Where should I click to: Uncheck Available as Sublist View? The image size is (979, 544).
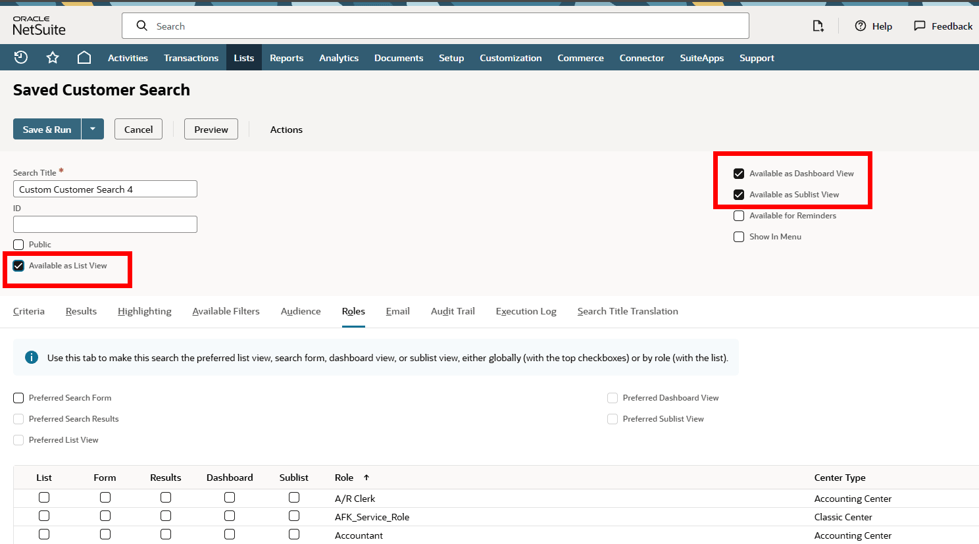point(739,195)
